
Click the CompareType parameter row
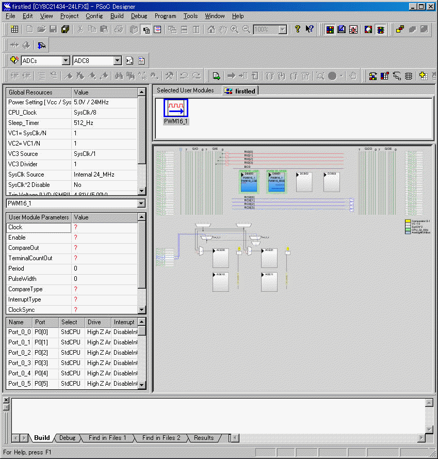[72, 289]
